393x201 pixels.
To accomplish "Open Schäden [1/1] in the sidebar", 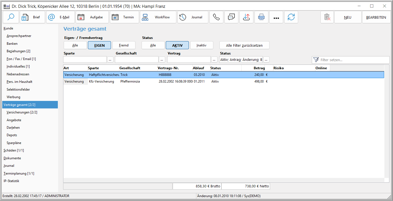I will pos(14,150).
